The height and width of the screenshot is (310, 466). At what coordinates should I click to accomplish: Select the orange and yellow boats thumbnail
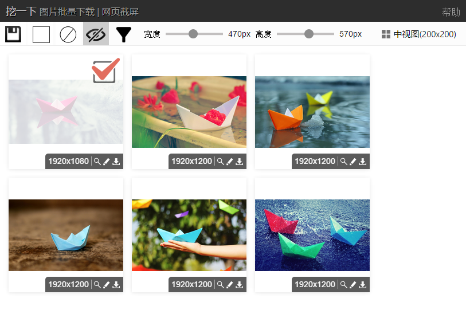point(312,112)
